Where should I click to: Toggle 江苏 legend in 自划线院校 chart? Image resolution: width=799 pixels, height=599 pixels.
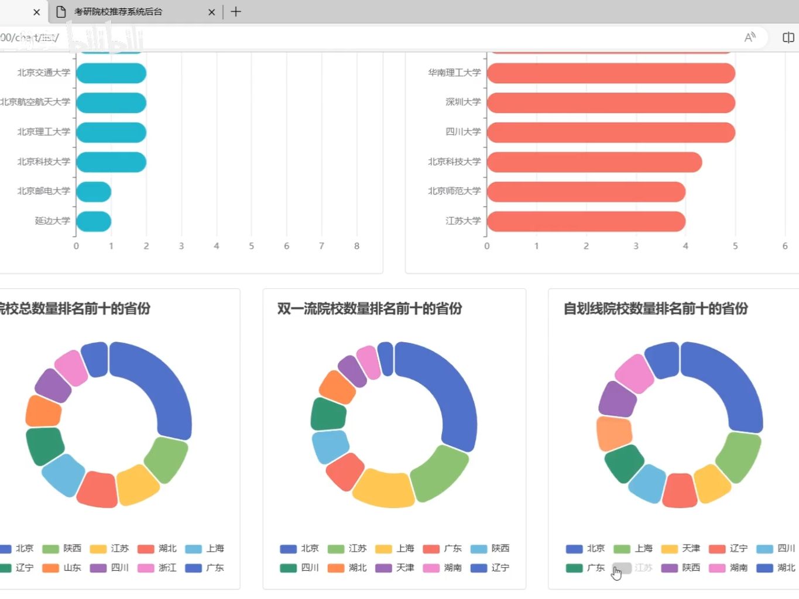[632, 567]
